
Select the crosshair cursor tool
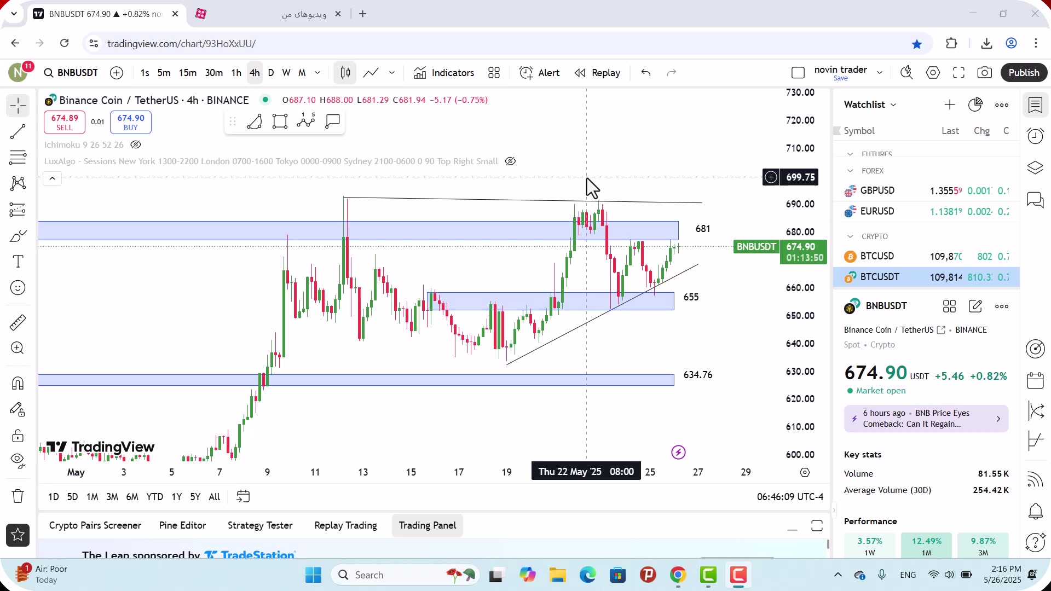[x=18, y=106]
